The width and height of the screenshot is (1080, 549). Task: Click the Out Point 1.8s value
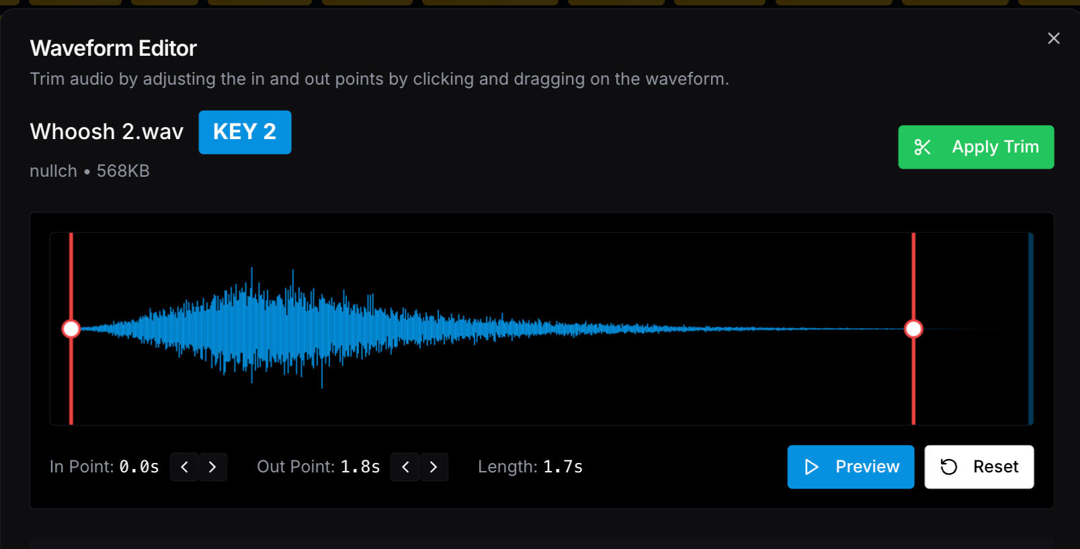360,466
